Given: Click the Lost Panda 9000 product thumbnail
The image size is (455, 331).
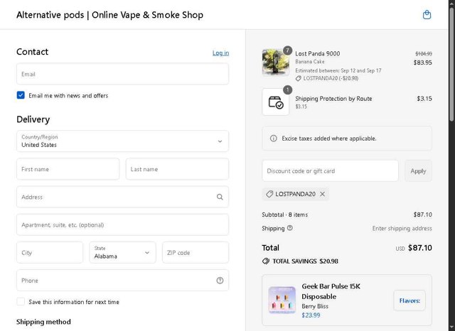Looking at the screenshot, I should [275, 63].
